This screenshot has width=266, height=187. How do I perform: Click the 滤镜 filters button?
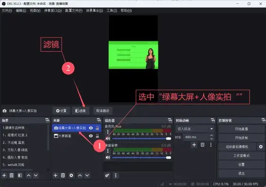coord(80,111)
